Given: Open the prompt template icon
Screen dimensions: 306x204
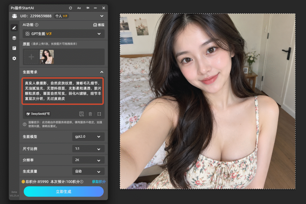Looking at the screenshot, I should (x=82, y=114).
